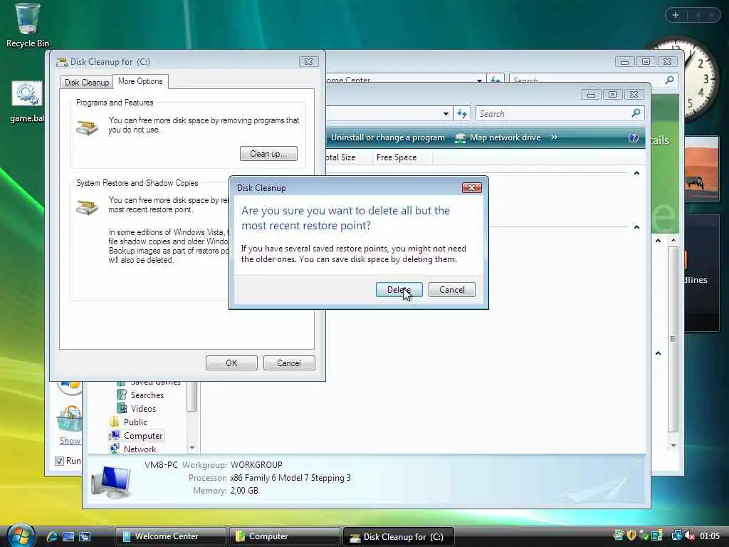729x547 pixels.
Task: Select Searches in the folder tree
Action: (147, 395)
